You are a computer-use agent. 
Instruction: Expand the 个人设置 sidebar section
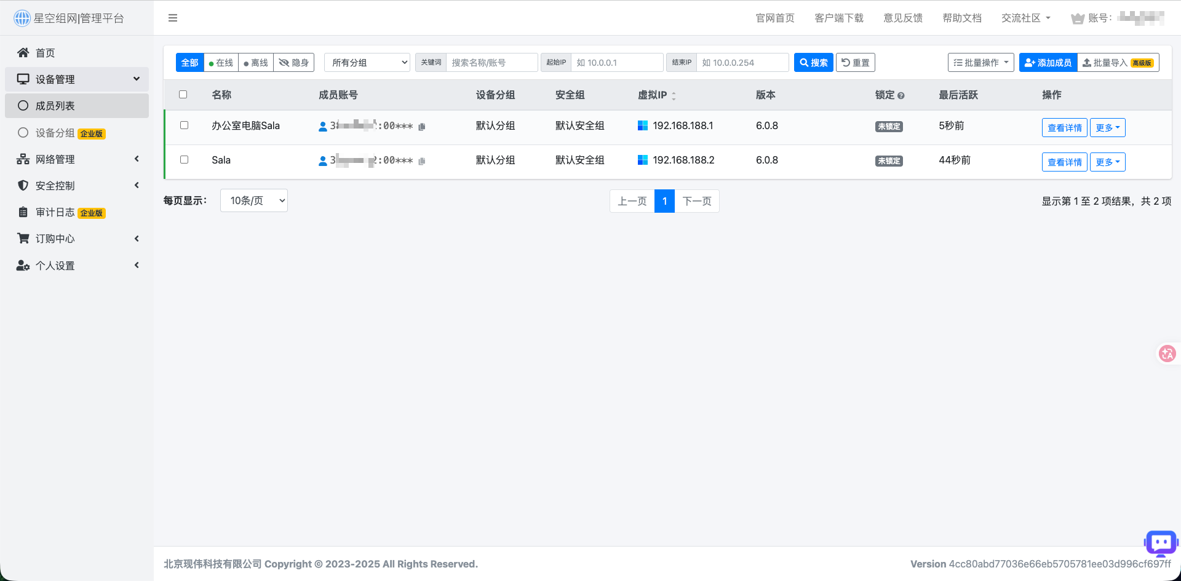pyautogui.click(x=77, y=266)
